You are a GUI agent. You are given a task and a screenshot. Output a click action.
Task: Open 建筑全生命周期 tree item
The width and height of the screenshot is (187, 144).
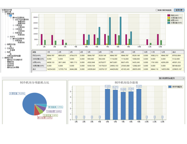[13, 67]
